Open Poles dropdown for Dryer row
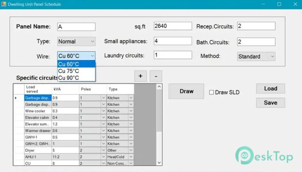 pyautogui.click(x=104, y=150)
